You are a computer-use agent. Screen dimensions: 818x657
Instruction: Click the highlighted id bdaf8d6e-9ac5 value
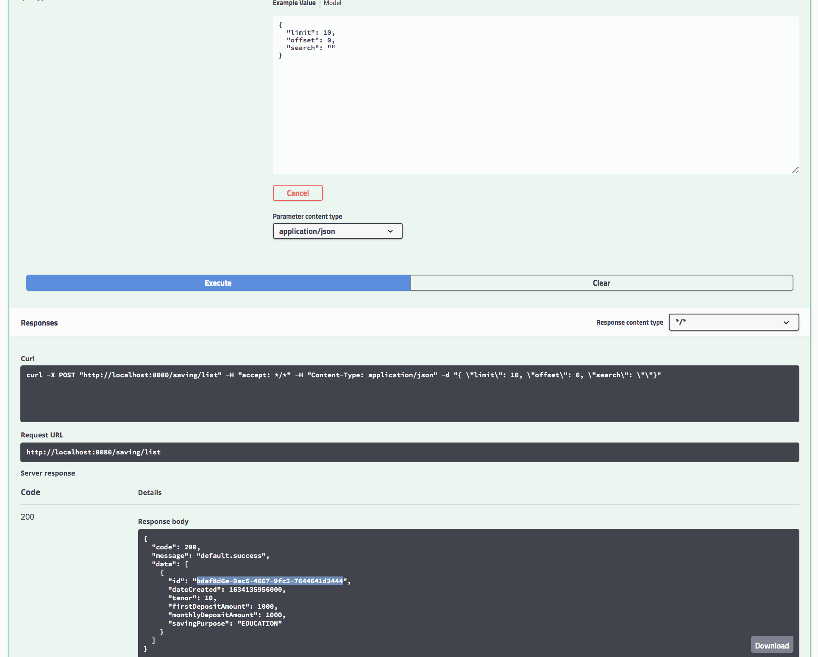[270, 581]
